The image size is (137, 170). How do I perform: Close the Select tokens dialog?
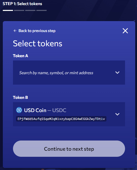[125, 31]
